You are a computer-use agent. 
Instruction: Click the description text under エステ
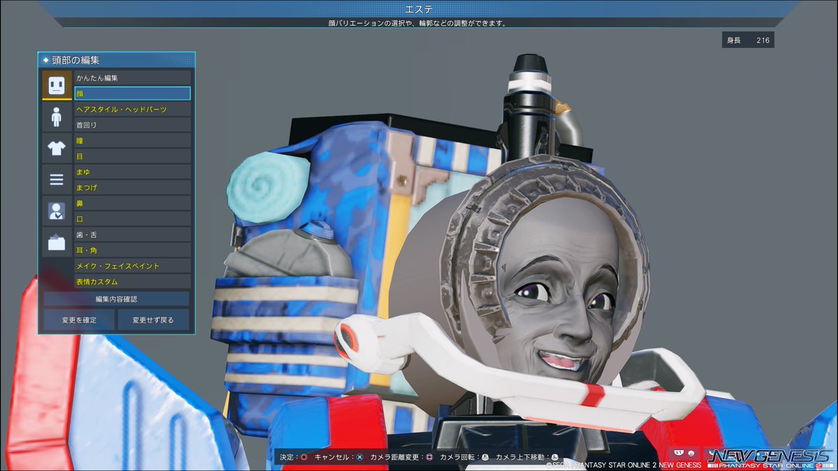coord(418,23)
